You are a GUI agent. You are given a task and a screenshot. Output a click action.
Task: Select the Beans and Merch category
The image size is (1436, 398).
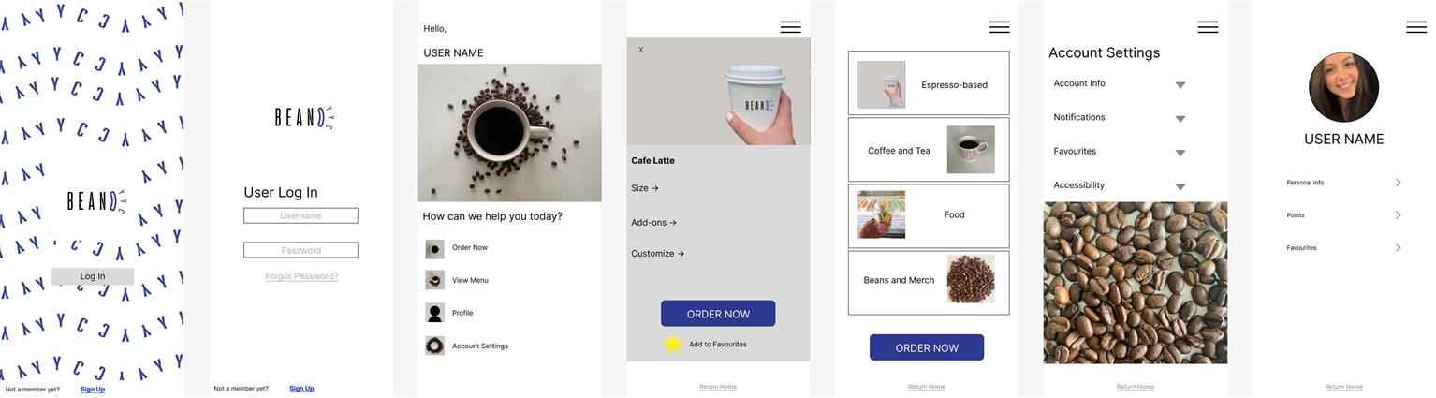pos(929,283)
